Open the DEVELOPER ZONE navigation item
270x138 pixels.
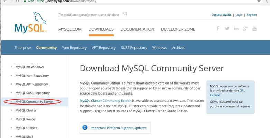click(178, 29)
